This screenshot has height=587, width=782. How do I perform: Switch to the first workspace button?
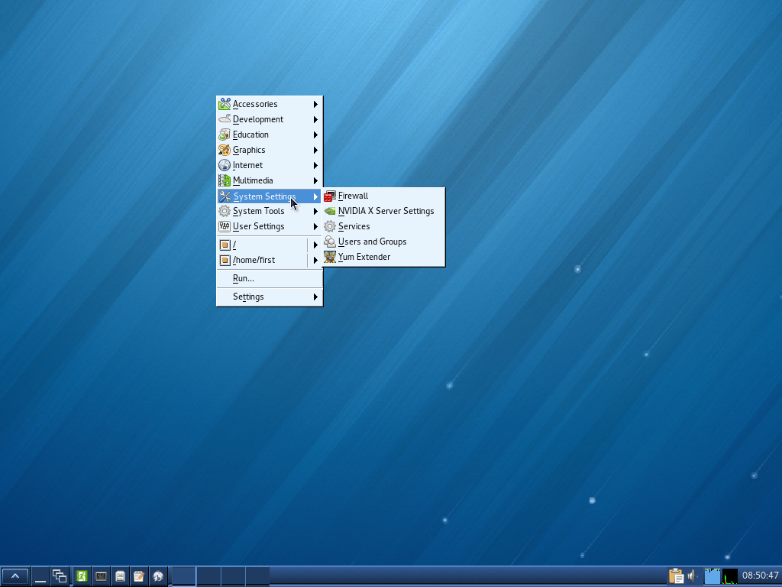[183, 576]
